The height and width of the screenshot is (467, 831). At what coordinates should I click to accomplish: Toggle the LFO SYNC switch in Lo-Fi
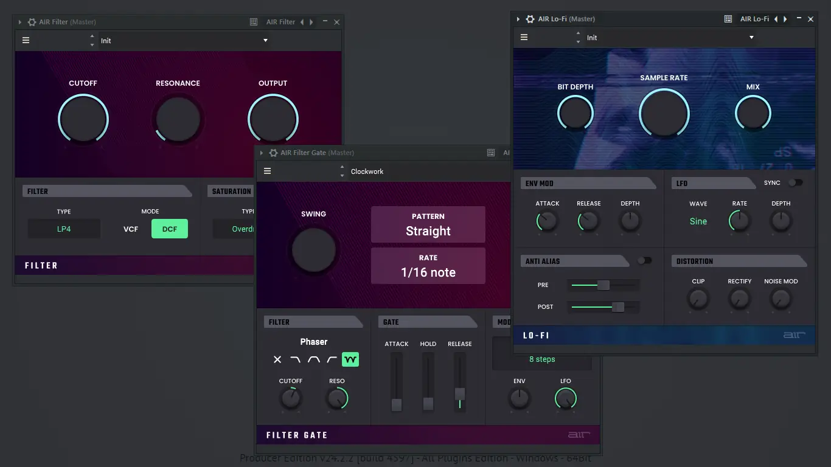[795, 182]
